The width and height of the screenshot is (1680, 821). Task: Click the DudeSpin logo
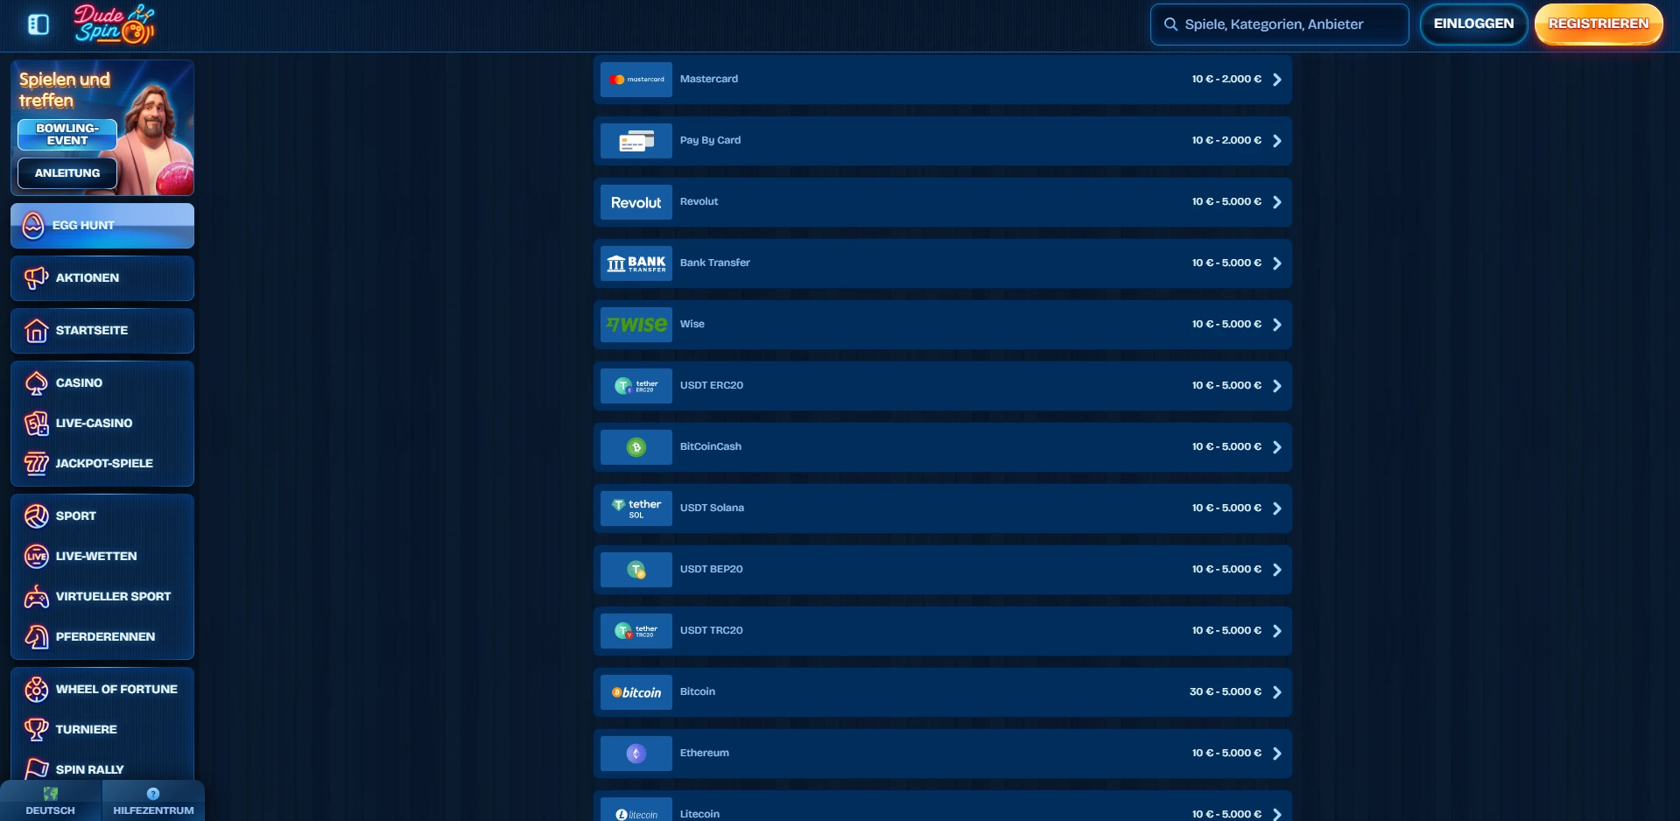114,24
